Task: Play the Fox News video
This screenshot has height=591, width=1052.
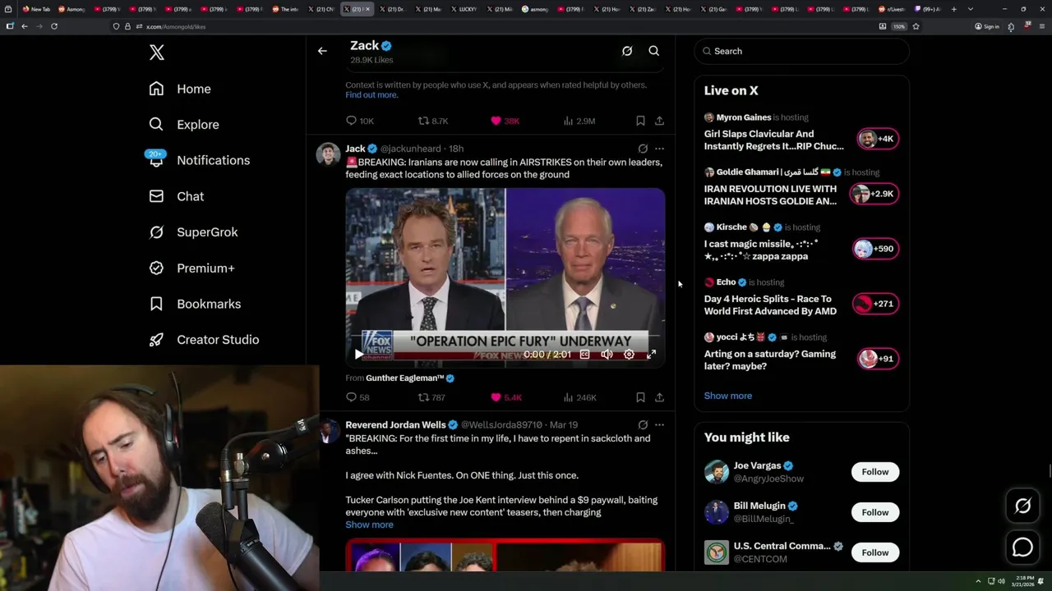Action: (358, 355)
